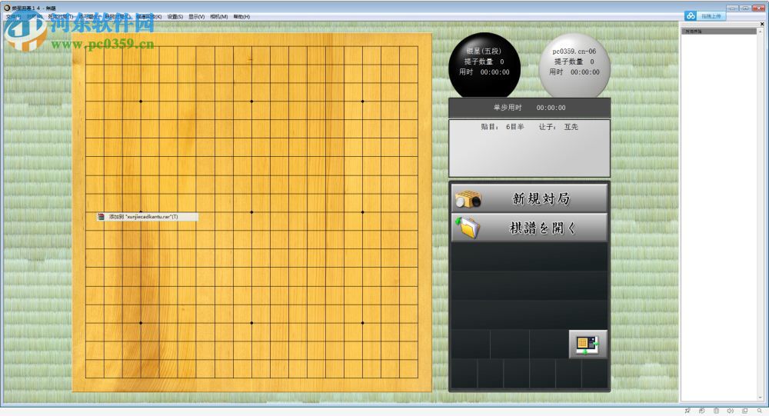
Task: Click the black stone player panel
Action: click(x=484, y=65)
